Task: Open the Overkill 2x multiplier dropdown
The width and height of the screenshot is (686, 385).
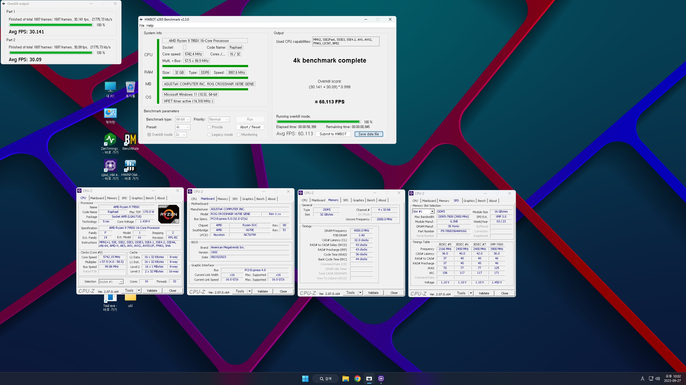Action: pos(181,135)
